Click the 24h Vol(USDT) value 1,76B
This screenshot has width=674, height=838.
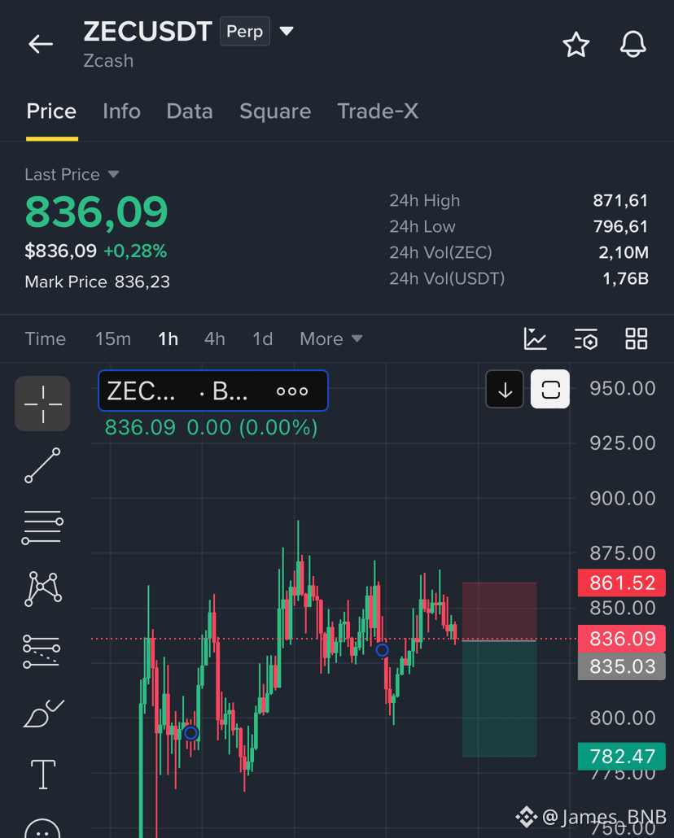point(625,278)
